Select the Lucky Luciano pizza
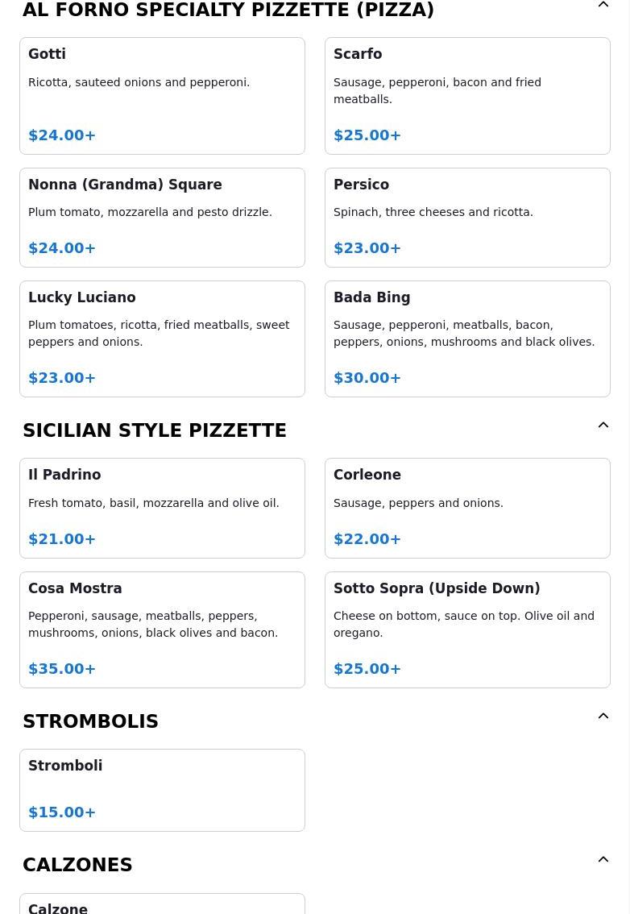The width and height of the screenshot is (630, 914). coord(162,339)
